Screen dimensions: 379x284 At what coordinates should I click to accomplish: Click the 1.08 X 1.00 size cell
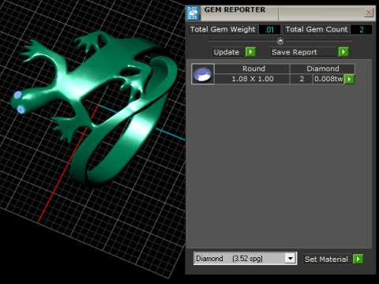(253, 79)
